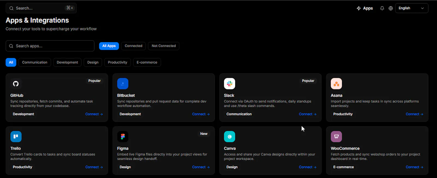This screenshot has width=437, height=178.
Task: Click Design tag on Canva card
Action: coord(232,167)
